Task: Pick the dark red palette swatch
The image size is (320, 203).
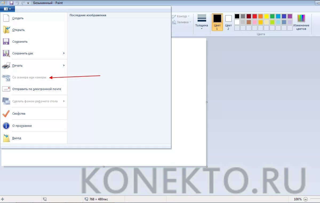Action: point(249,16)
